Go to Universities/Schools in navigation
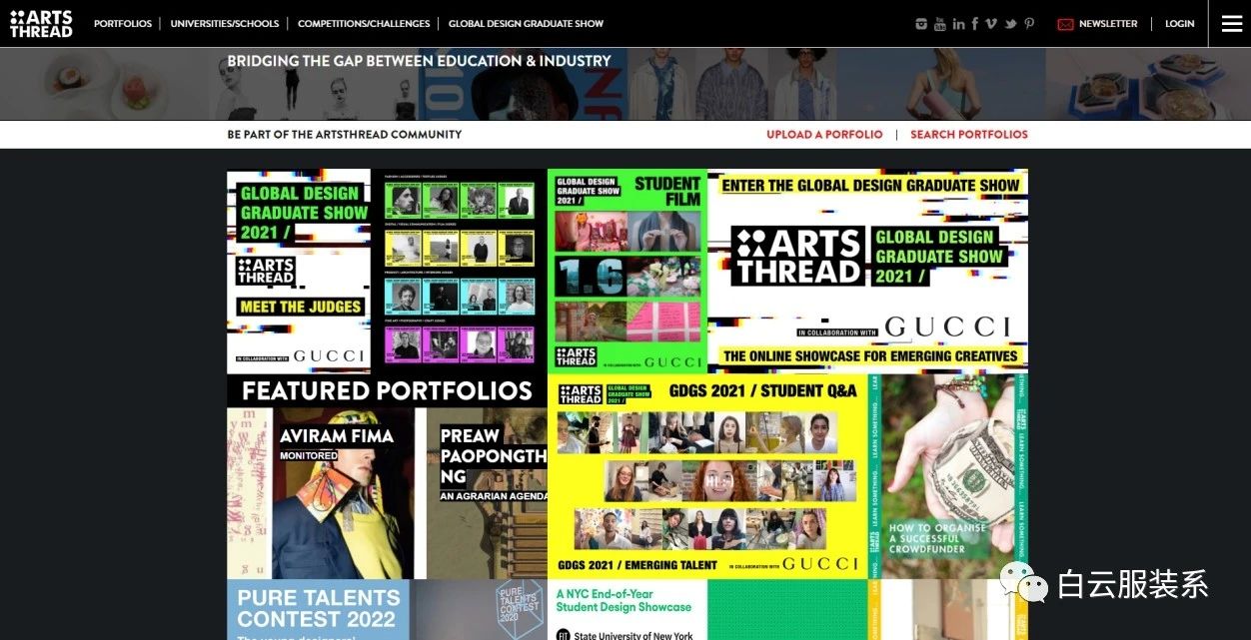 click(225, 24)
